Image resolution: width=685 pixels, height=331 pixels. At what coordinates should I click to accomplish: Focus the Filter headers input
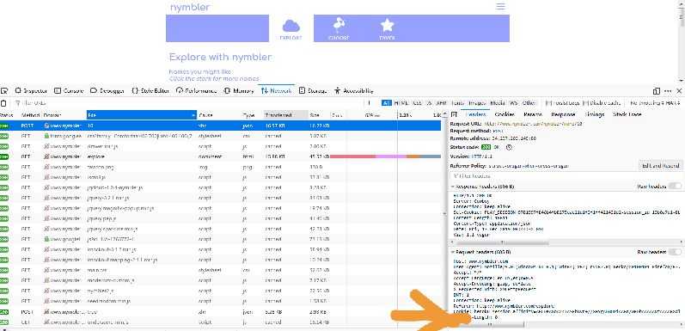pyautogui.click(x=566, y=176)
